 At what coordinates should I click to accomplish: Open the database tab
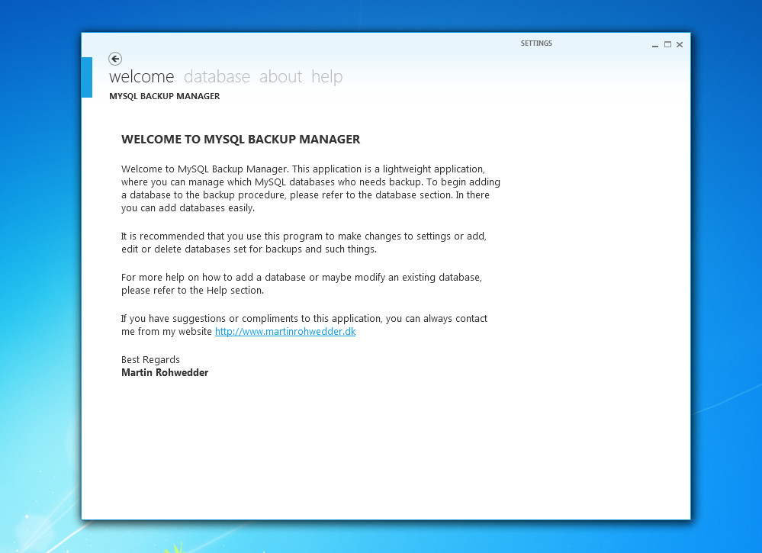(x=217, y=76)
